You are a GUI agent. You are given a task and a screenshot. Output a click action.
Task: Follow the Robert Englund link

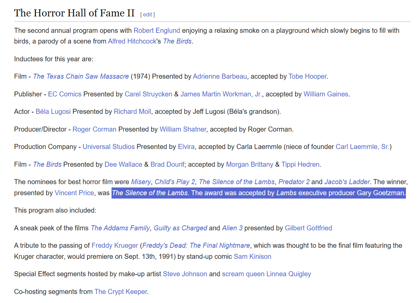click(157, 30)
